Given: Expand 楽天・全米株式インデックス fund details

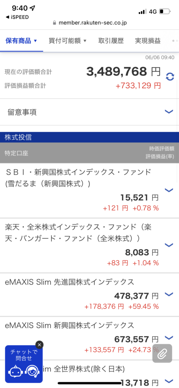Looking at the screenshot, I should coord(169,245).
